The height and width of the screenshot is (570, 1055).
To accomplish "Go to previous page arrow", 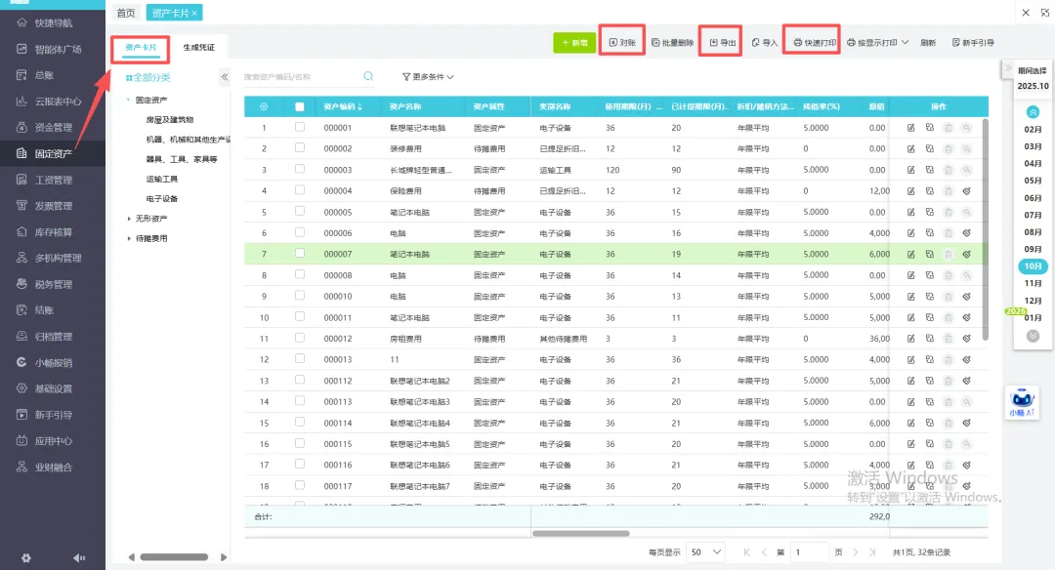I will (x=764, y=551).
